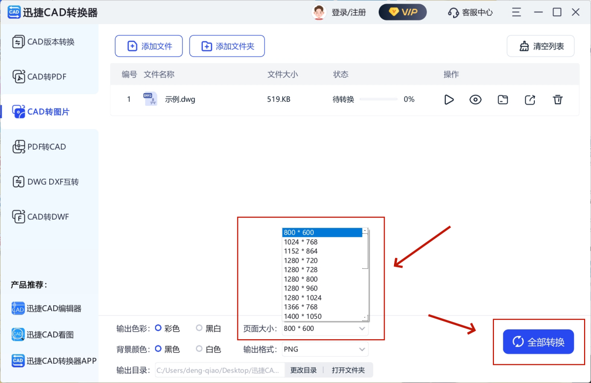Choose 800 * 600 in the size list

click(322, 232)
